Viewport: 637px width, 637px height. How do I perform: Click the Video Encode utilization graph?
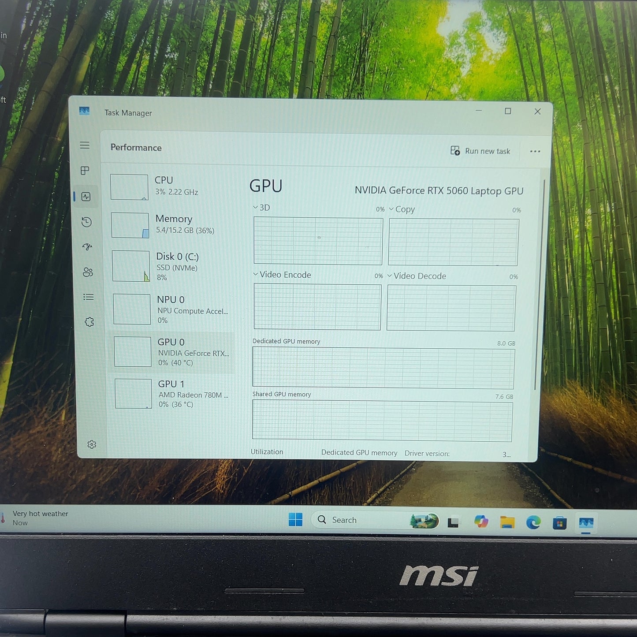tap(317, 307)
